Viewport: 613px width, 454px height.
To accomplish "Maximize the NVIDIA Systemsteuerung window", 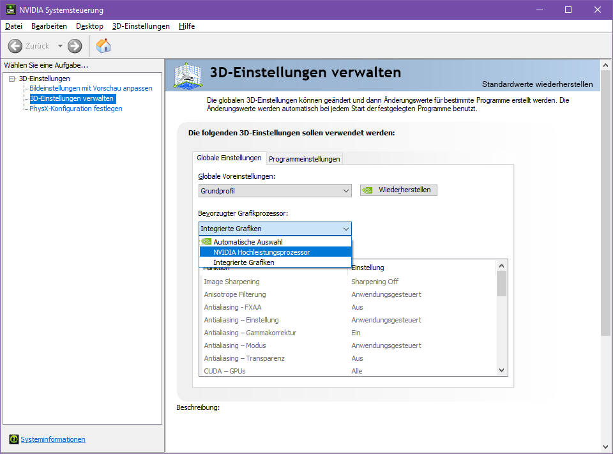I will (568, 10).
